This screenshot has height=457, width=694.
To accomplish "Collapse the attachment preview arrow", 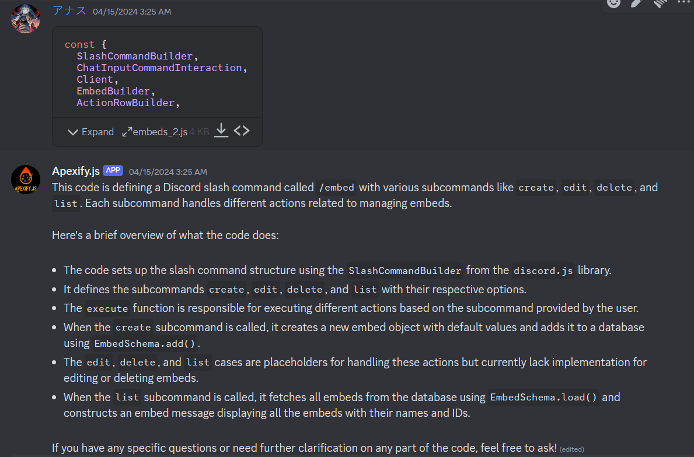I will (72, 132).
